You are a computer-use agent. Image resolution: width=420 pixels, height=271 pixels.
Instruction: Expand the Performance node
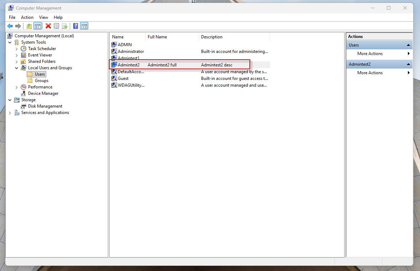click(x=17, y=87)
